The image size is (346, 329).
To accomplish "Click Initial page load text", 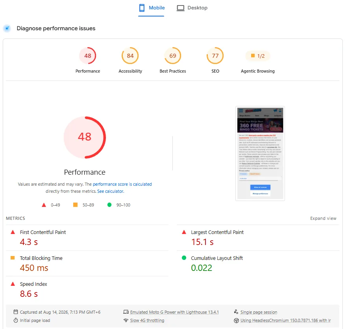I will coord(35,320).
